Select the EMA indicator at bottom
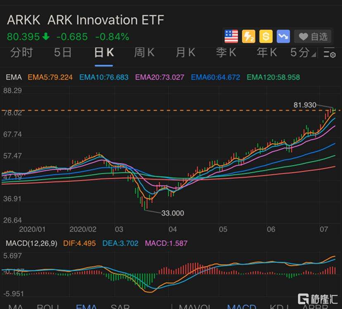Screen dimensions: 342x309 (86, 307)
